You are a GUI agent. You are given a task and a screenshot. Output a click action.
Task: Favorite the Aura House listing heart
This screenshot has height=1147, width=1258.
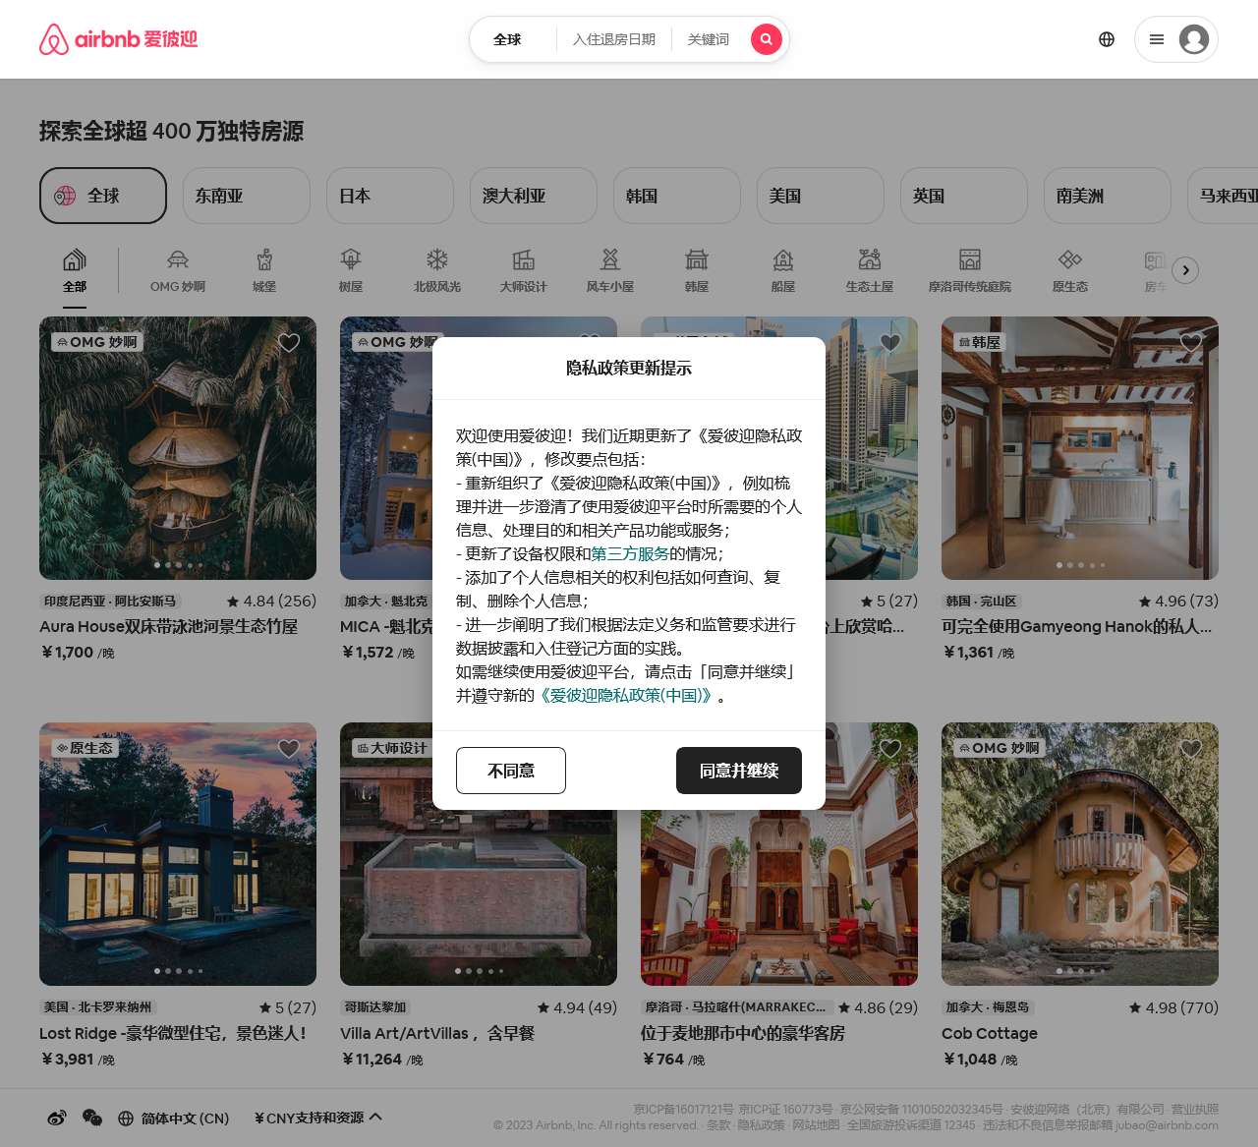(x=289, y=342)
